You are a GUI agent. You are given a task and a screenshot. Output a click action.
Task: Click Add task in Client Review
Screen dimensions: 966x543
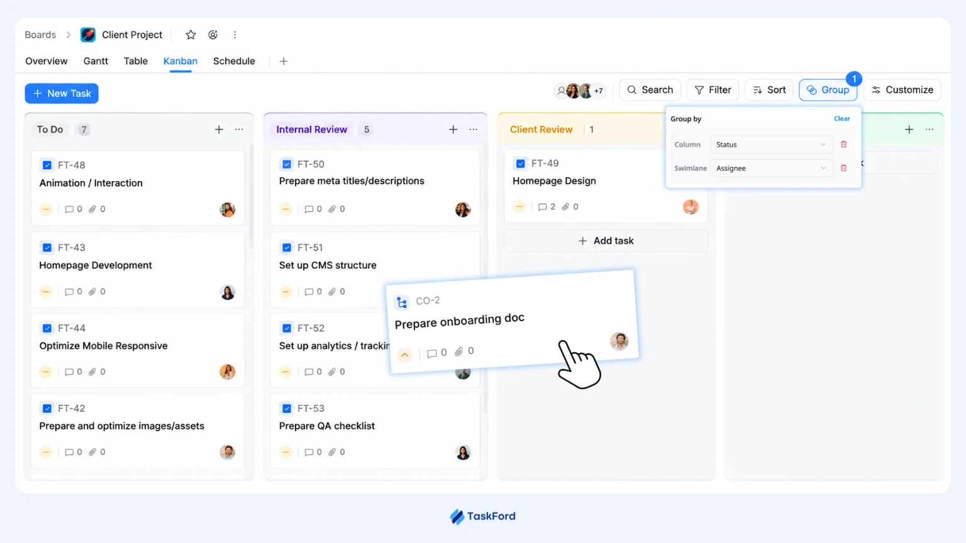(x=606, y=241)
